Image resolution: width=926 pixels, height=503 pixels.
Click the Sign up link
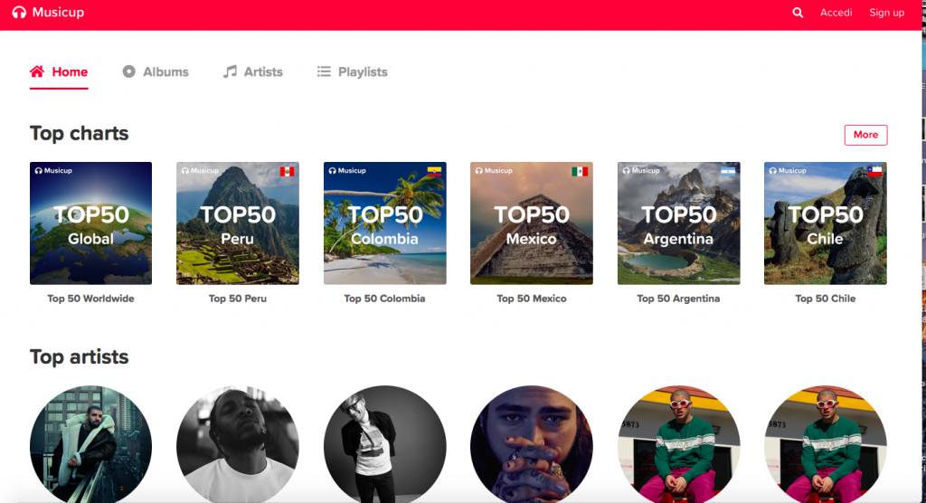[886, 13]
